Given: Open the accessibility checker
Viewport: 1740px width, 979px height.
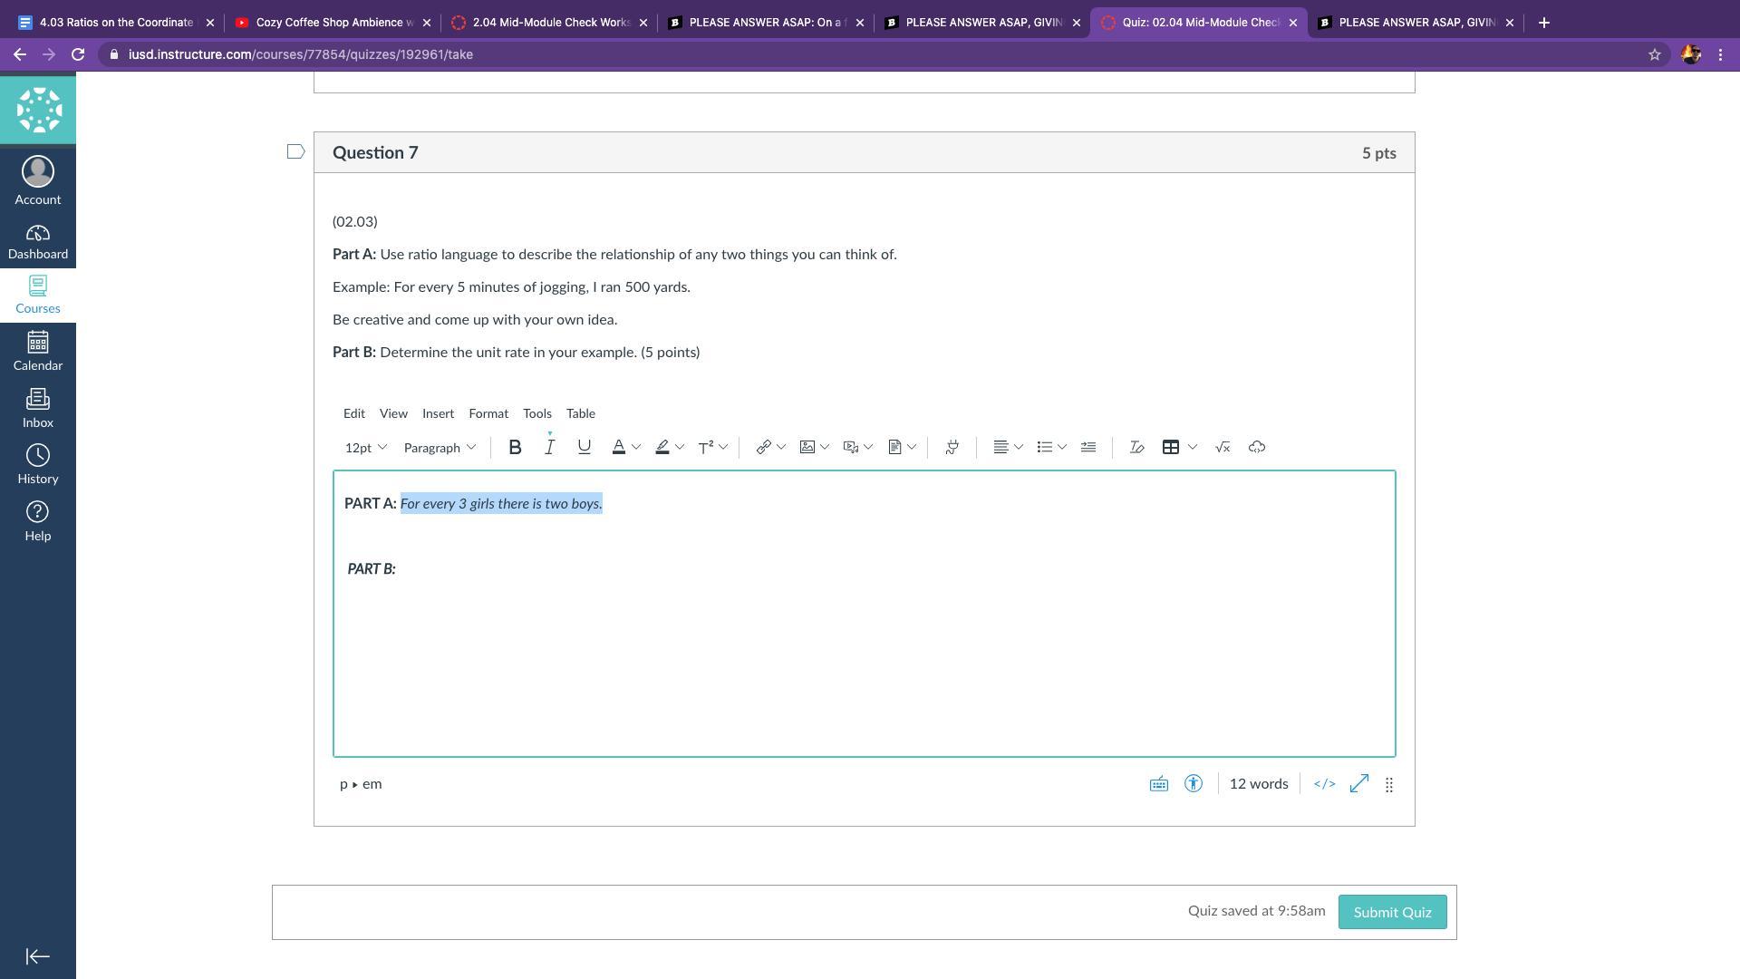Looking at the screenshot, I should coord(1193,784).
